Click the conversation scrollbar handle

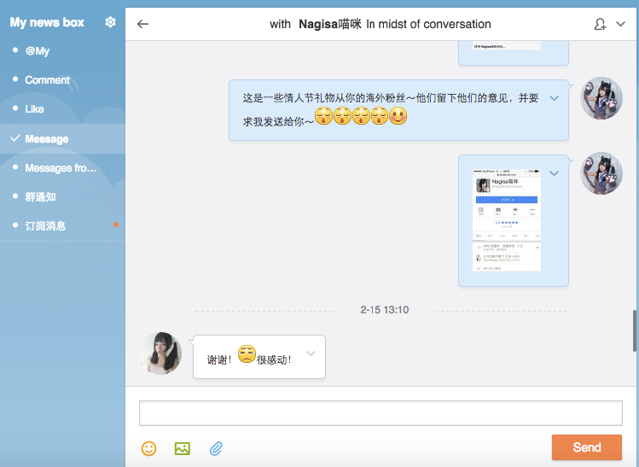click(635, 330)
